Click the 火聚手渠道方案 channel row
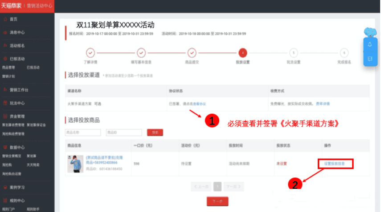 217,104
